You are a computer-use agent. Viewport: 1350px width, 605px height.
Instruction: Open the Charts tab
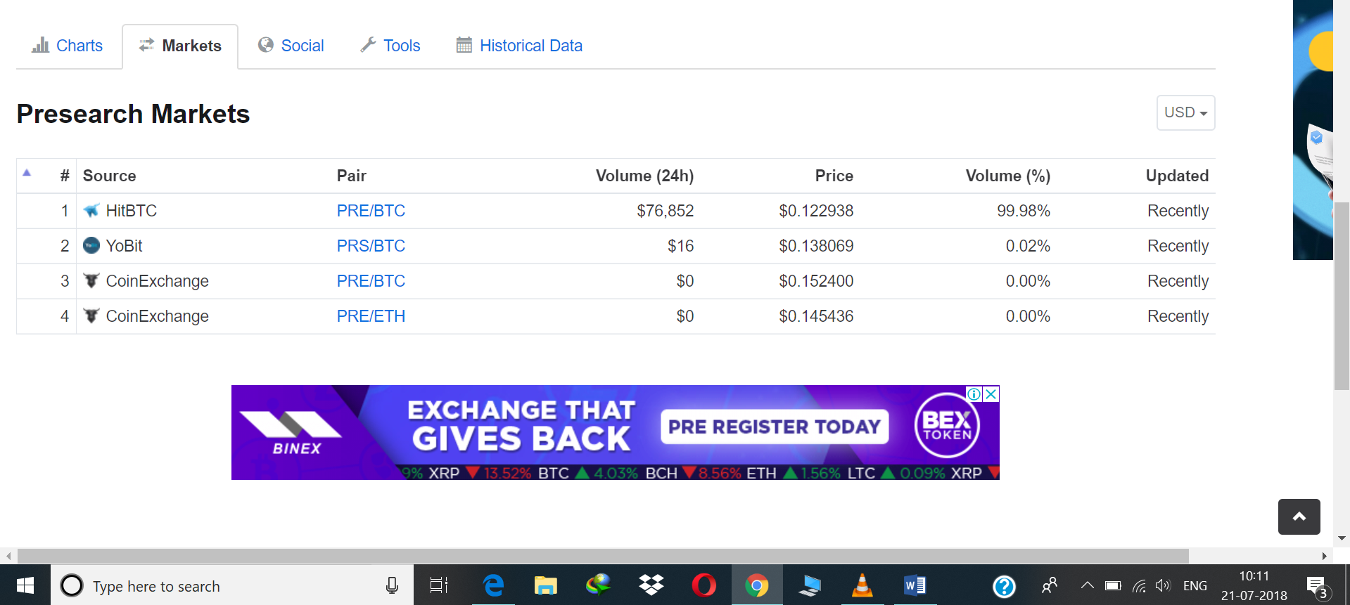pos(68,46)
